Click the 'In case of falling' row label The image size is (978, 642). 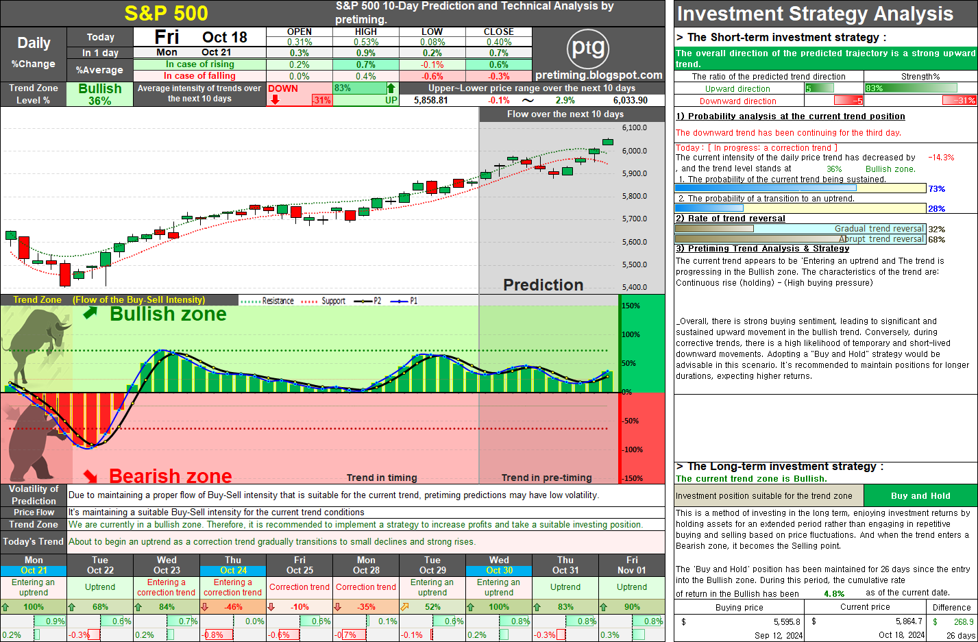tap(200, 76)
